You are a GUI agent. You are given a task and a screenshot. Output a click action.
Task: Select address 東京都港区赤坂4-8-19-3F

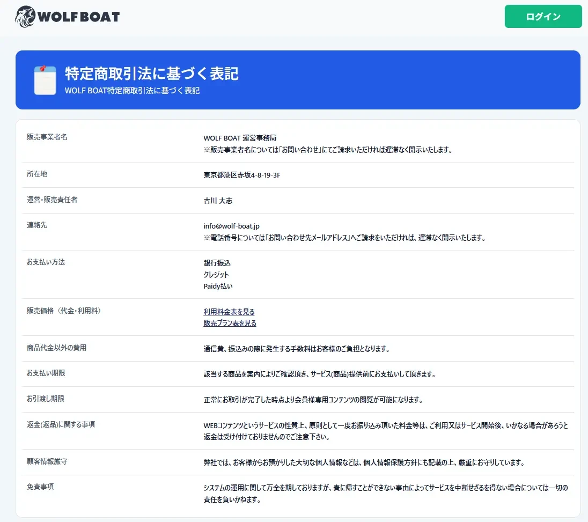click(x=242, y=175)
